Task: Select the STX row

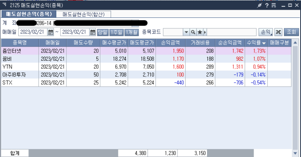Action: (146, 83)
